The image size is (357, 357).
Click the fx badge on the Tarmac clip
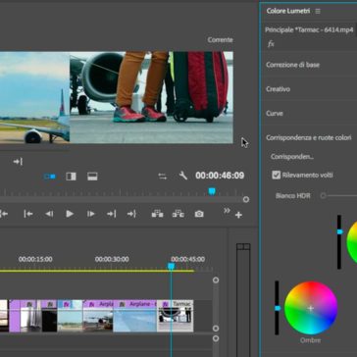coord(165,304)
